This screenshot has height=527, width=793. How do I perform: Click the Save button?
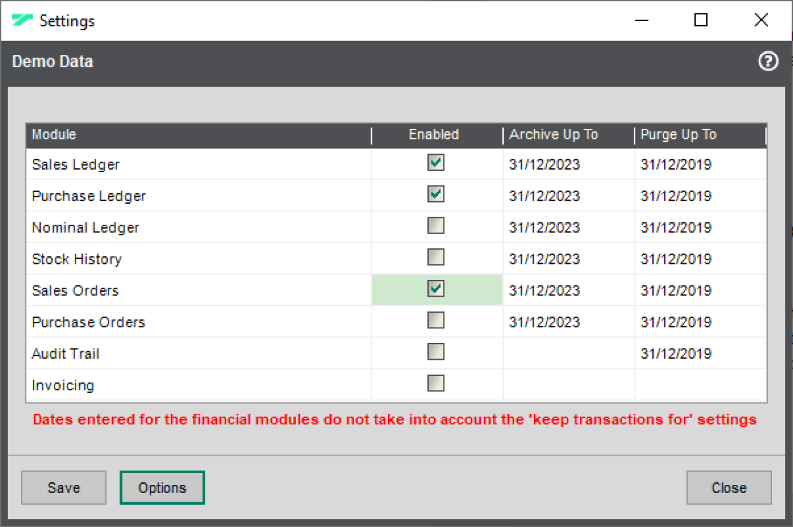64,488
